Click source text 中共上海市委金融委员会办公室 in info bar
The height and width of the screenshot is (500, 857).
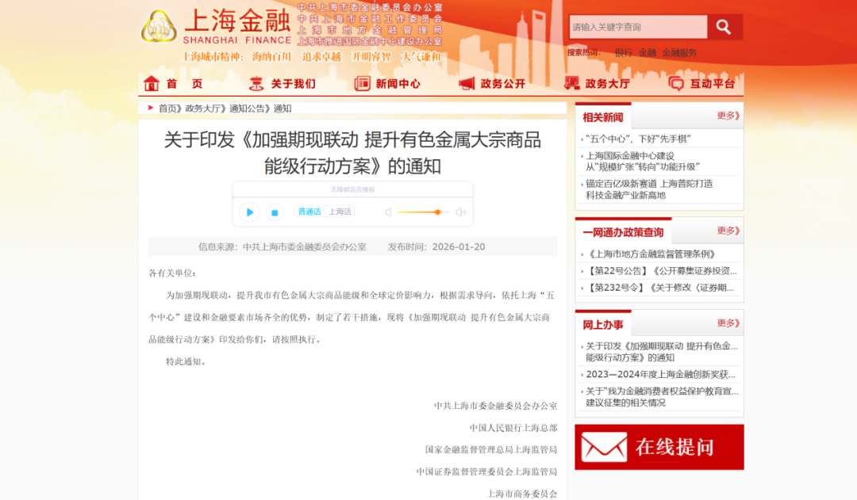click(305, 246)
